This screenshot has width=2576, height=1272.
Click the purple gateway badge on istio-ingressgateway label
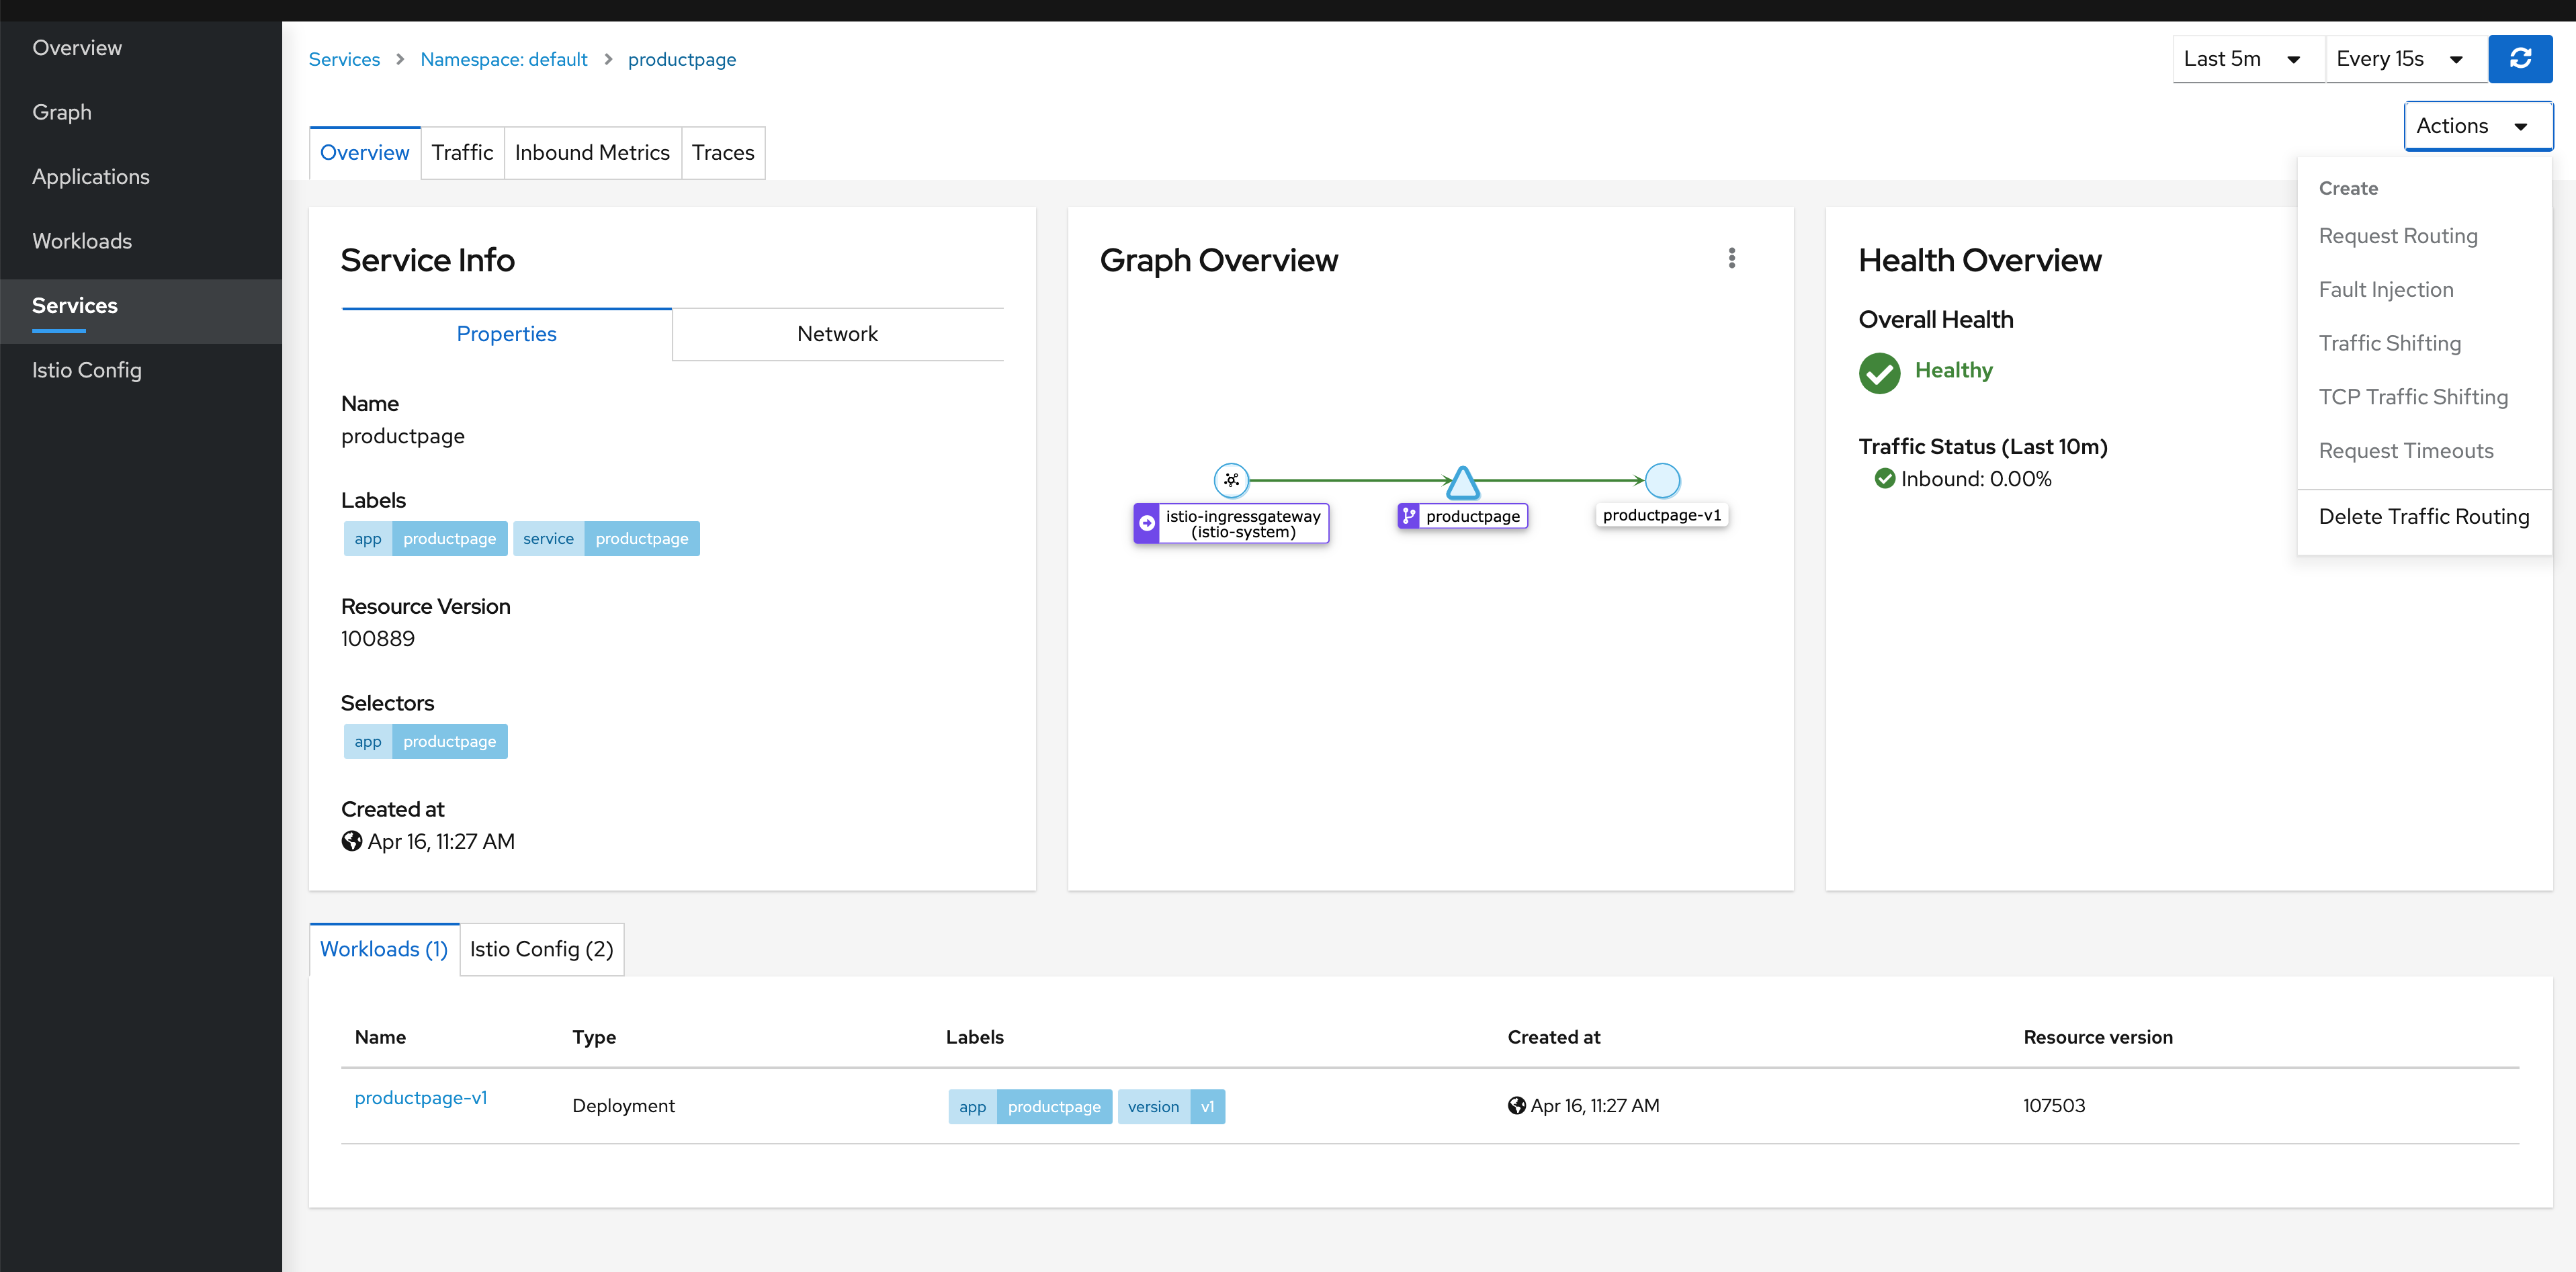tap(1146, 524)
